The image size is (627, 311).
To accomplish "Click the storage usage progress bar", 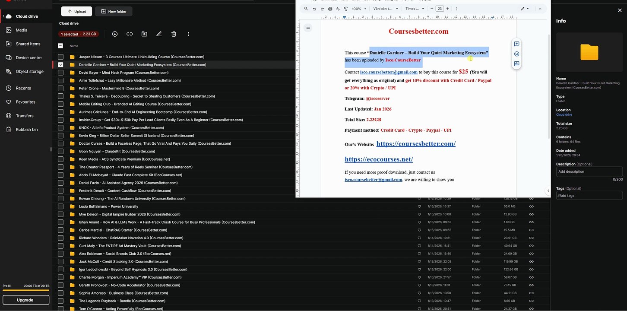I will click(26, 291).
